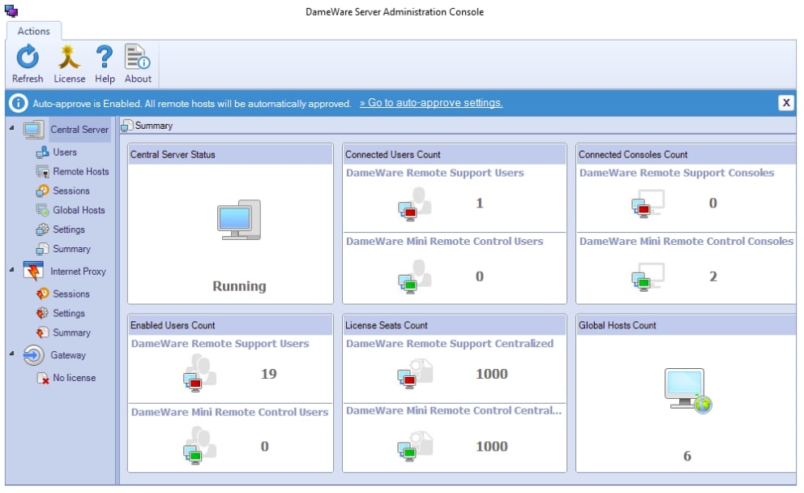Open Summary under Central Server
The width and height of the screenshot is (804, 493).
click(x=72, y=249)
